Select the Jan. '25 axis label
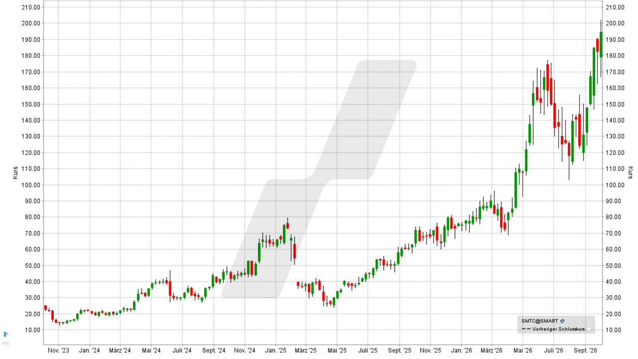 click(275, 351)
